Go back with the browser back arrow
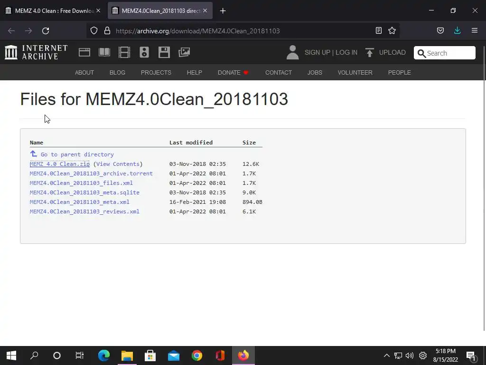The height and width of the screenshot is (365, 486). click(11, 31)
